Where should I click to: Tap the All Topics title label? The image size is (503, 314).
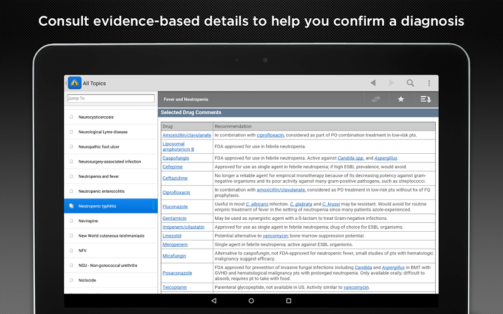coord(94,84)
